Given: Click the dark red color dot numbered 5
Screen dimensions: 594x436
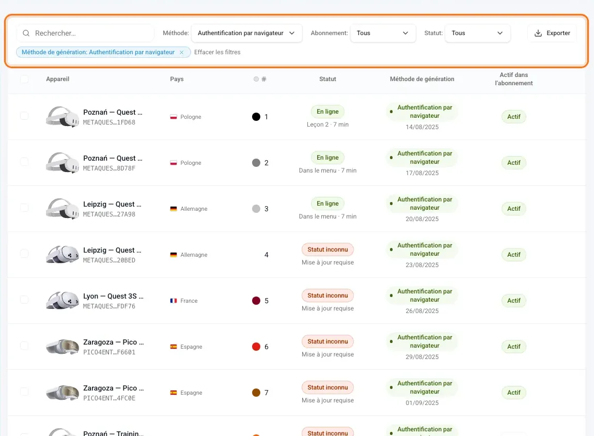Looking at the screenshot, I should click(256, 301).
